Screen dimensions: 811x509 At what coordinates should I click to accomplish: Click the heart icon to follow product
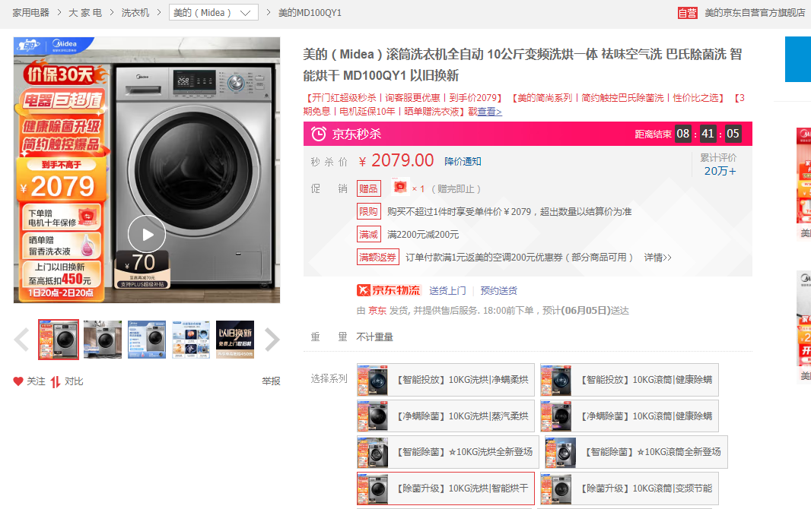pos(18,381)
